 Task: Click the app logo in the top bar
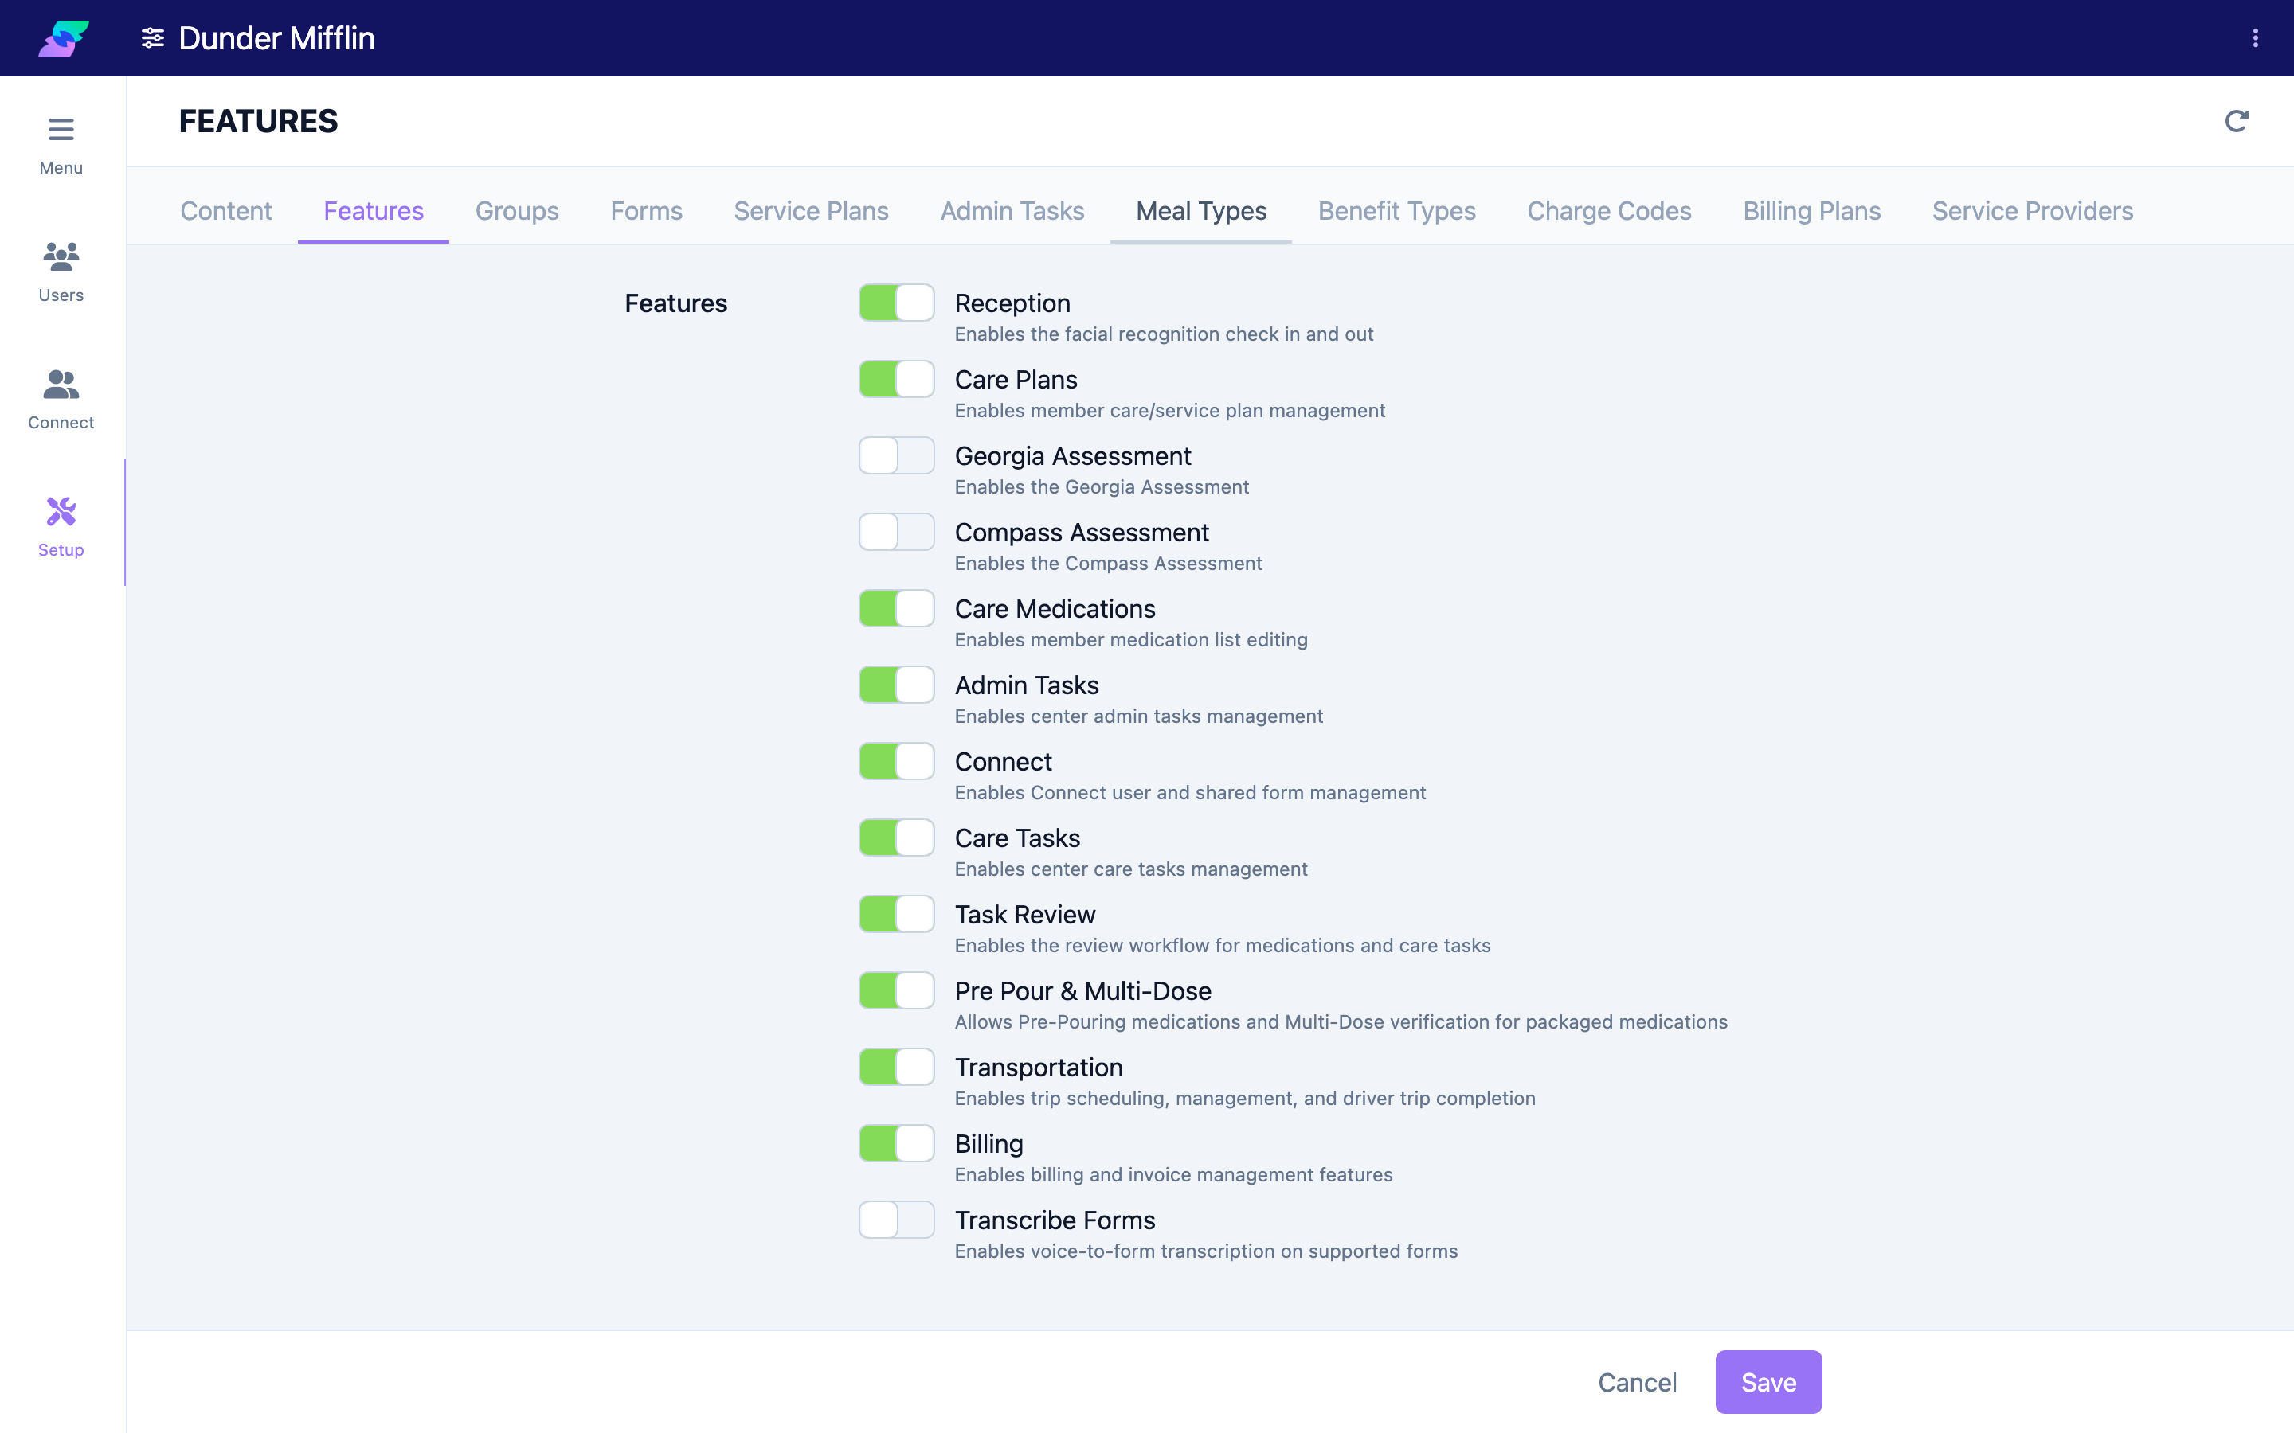click(x=64, y=38)
